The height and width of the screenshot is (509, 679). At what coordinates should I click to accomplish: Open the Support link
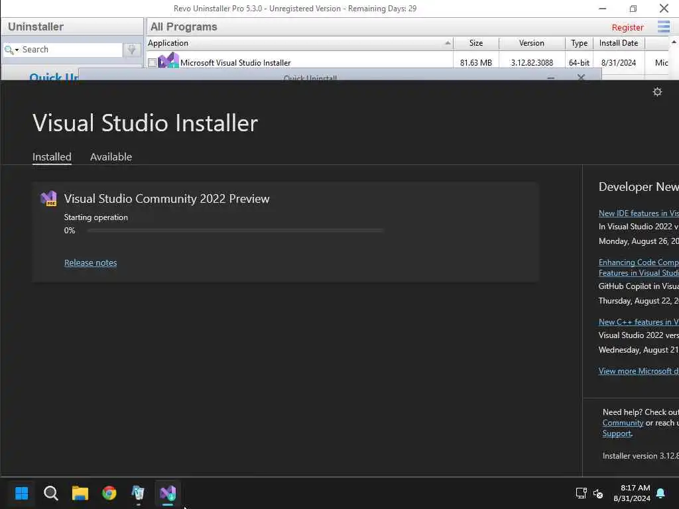click(x=617, y=433)
